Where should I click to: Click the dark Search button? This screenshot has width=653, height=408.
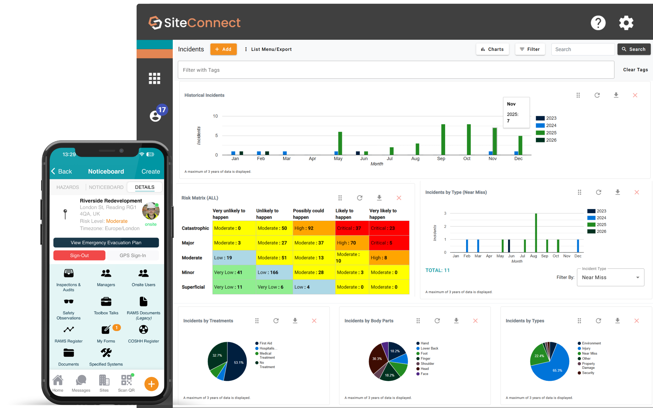[x=634, y=49]
